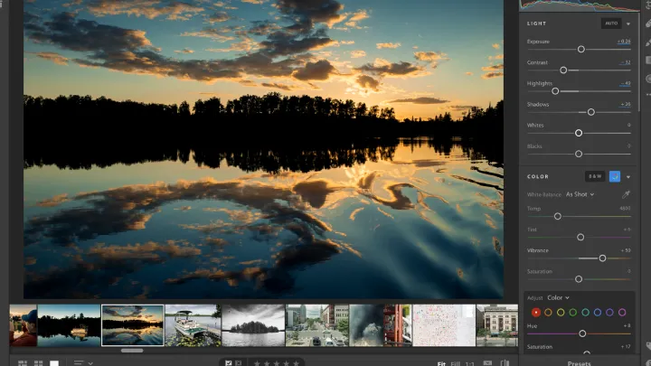Screen dimensions: 651x366
Task: Open the color mixer icon
Action: 615,176
